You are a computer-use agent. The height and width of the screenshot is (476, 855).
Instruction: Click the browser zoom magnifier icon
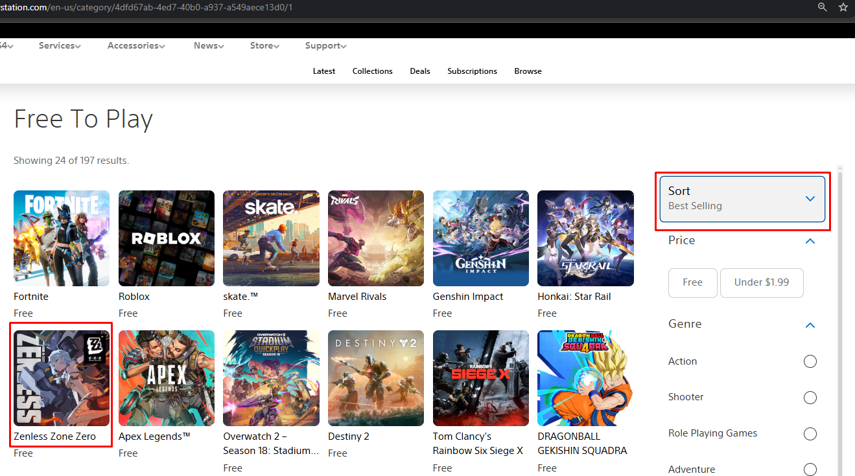click(823, 7)
